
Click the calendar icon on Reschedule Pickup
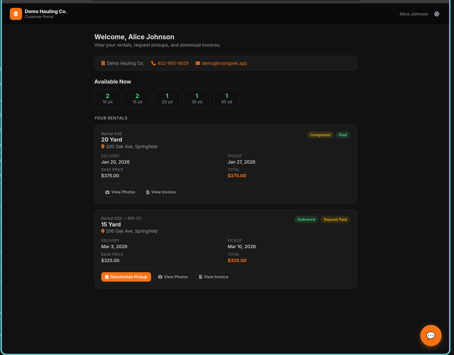point(107,277)
